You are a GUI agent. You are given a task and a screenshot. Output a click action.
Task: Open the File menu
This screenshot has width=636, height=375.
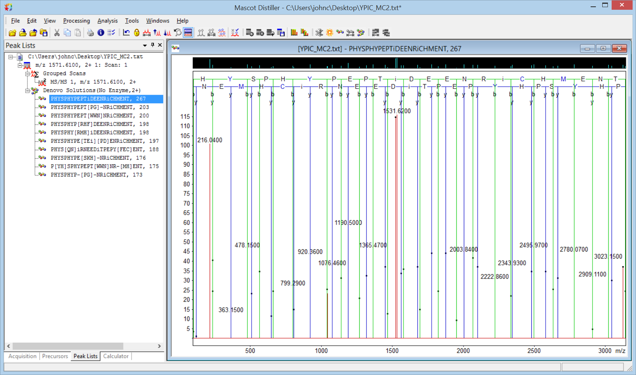pos(15,21)
